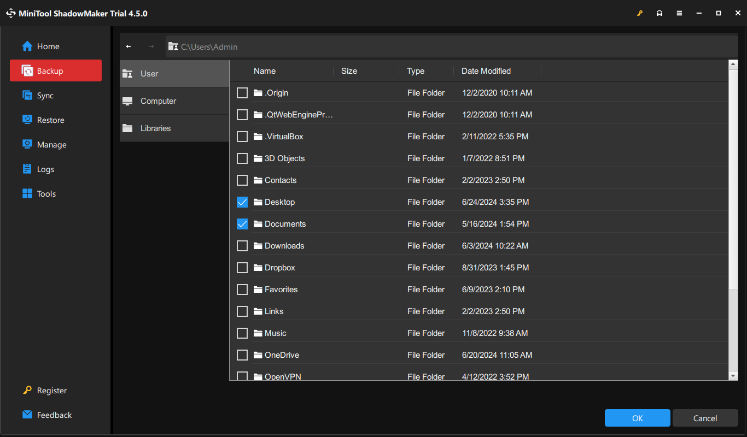Screen dimensions: 747x437
Task: Confirm selection with OK button
Action: tap(637, 418)
